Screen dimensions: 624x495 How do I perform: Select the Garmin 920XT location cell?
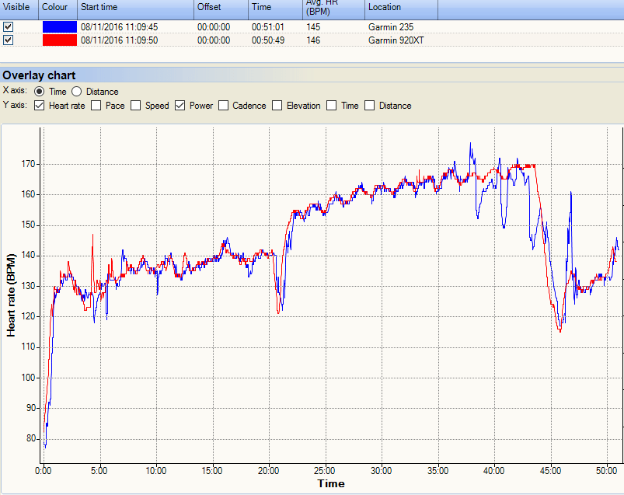click(396, 40)
